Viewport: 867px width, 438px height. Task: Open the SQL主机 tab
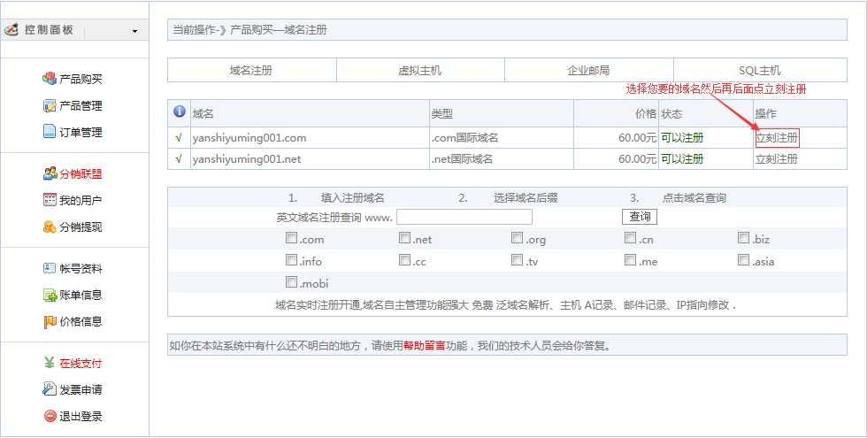(x=759, y=70)
